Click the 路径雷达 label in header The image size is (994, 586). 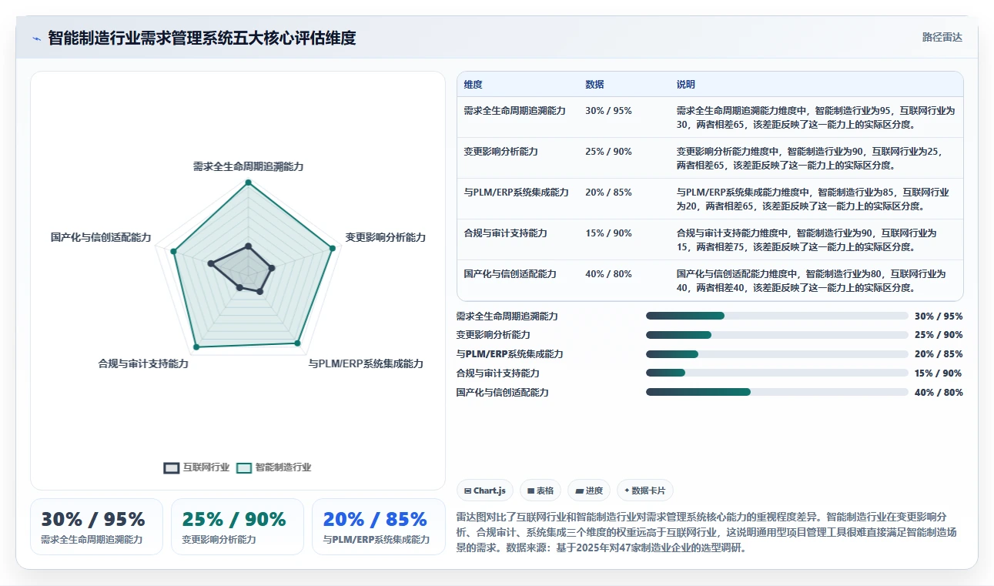click(x=942, y=37)
